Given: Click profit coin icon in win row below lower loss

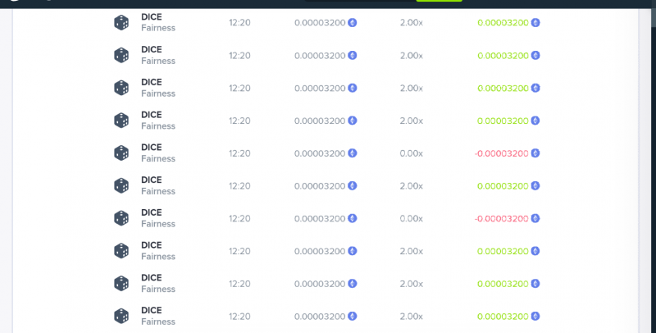Looking at the screenshot, I should coord(535,251).
